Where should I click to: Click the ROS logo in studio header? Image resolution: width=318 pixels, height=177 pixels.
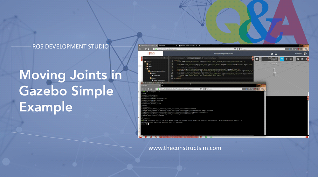coord(151,53)
